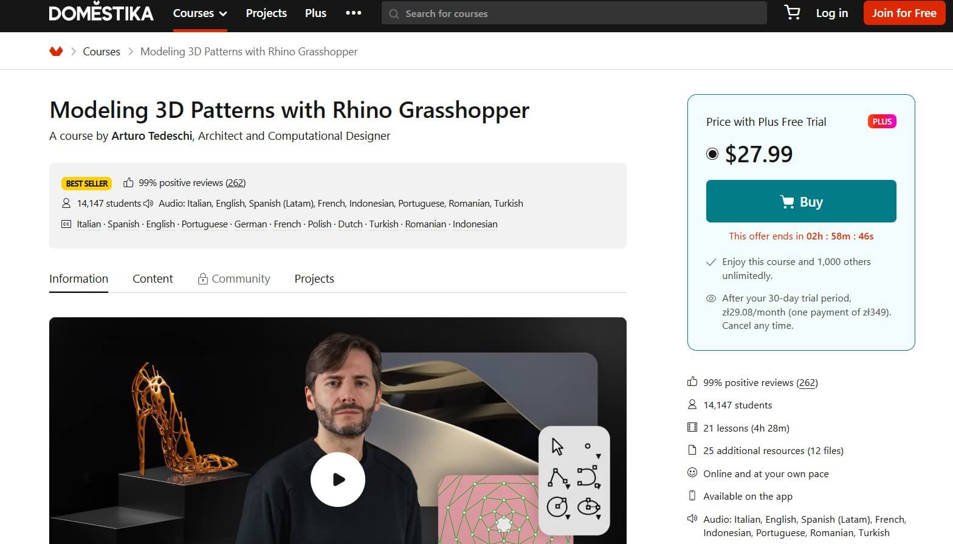Click the course title heading
This screenshot has width=953, height=544.
coord(289,110)
